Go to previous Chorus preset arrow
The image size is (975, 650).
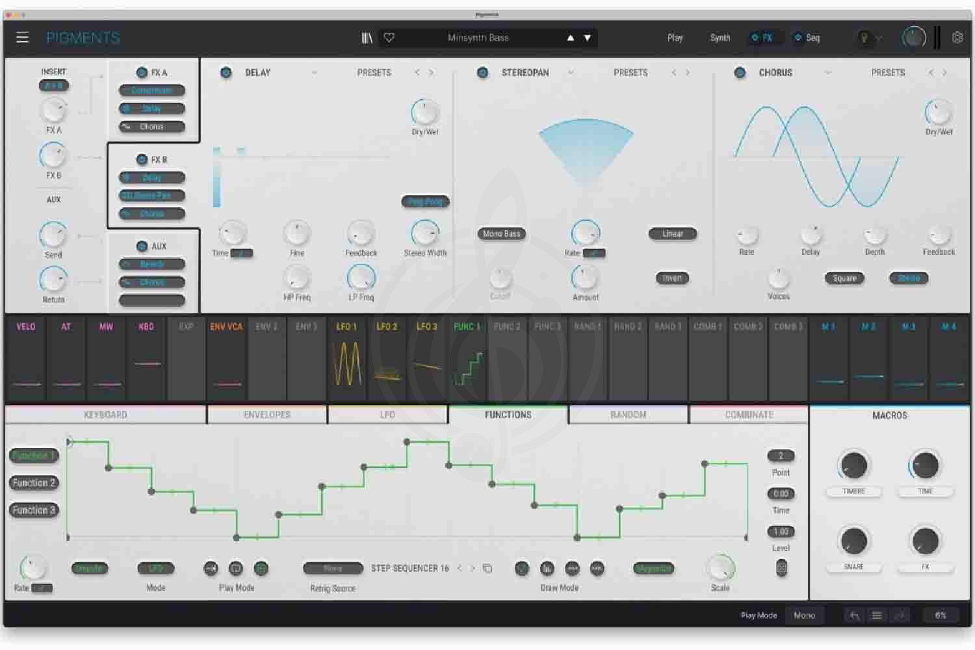[x=931, y=73]
